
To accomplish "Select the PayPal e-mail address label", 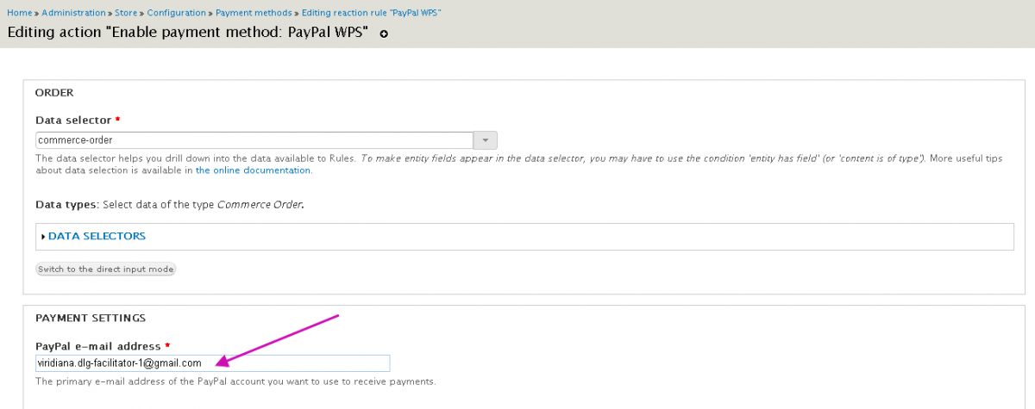I will pyautogui.click(x=99, y=346).
